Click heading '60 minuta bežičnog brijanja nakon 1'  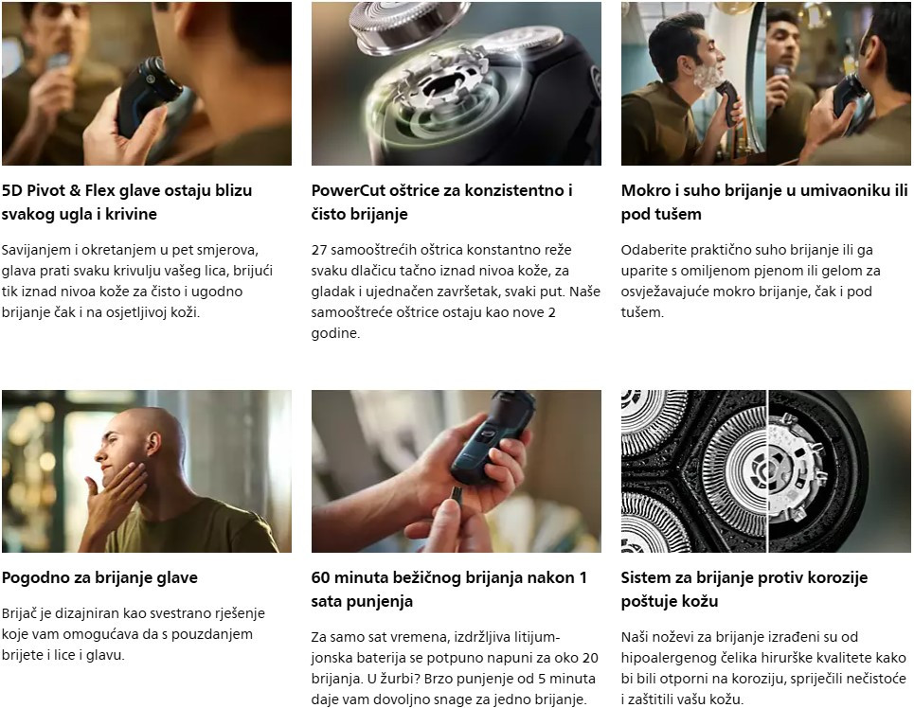tap(449, 578)
